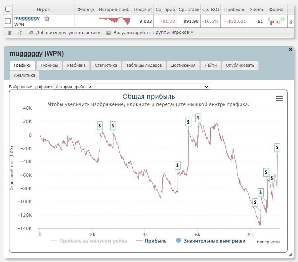Toggle the Прибыль series in the legend
Viewport: 298px width, 262px height.
[x=151, y=241]
